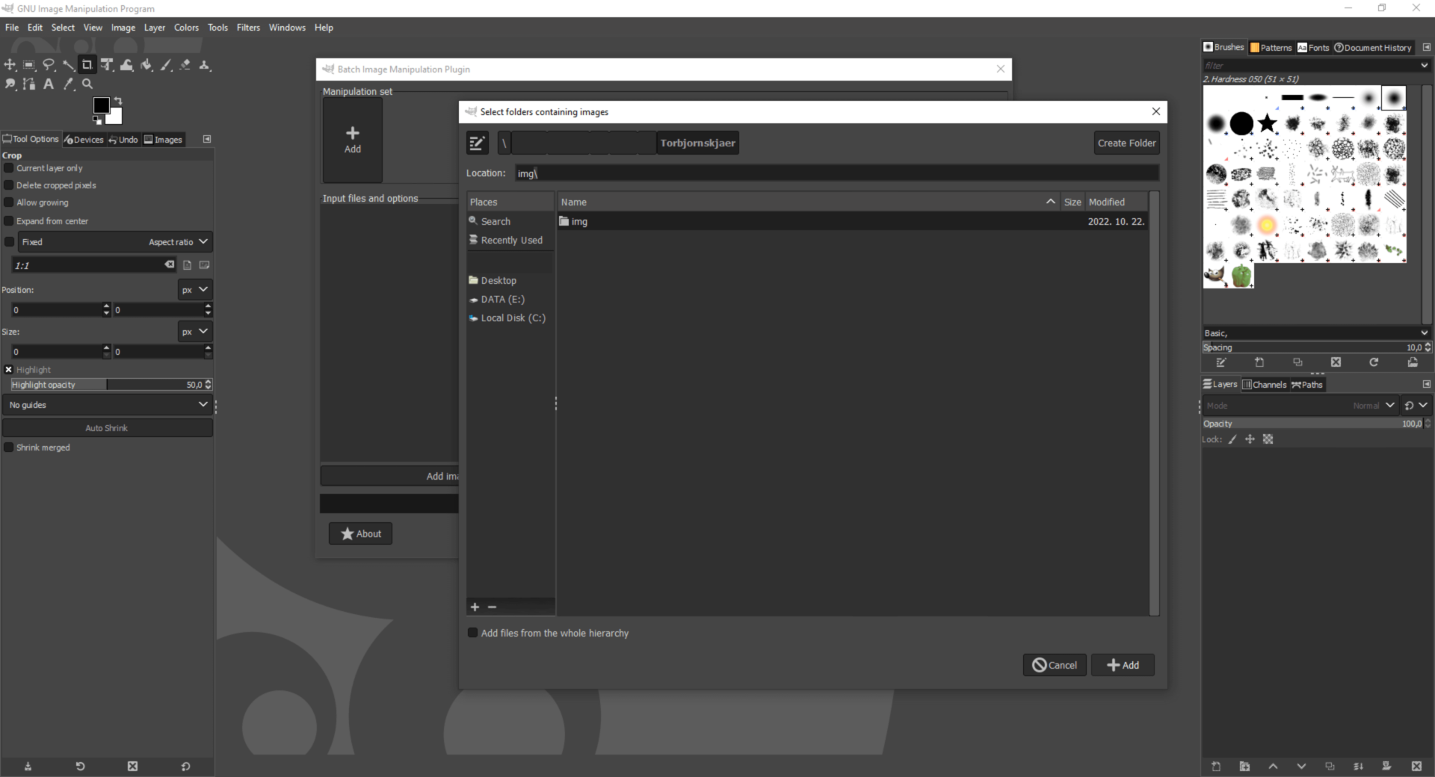Viewport: 1435px width, 777px height.
Task: Click the type-a-file-name pencil icon
Action: (477, 143)
